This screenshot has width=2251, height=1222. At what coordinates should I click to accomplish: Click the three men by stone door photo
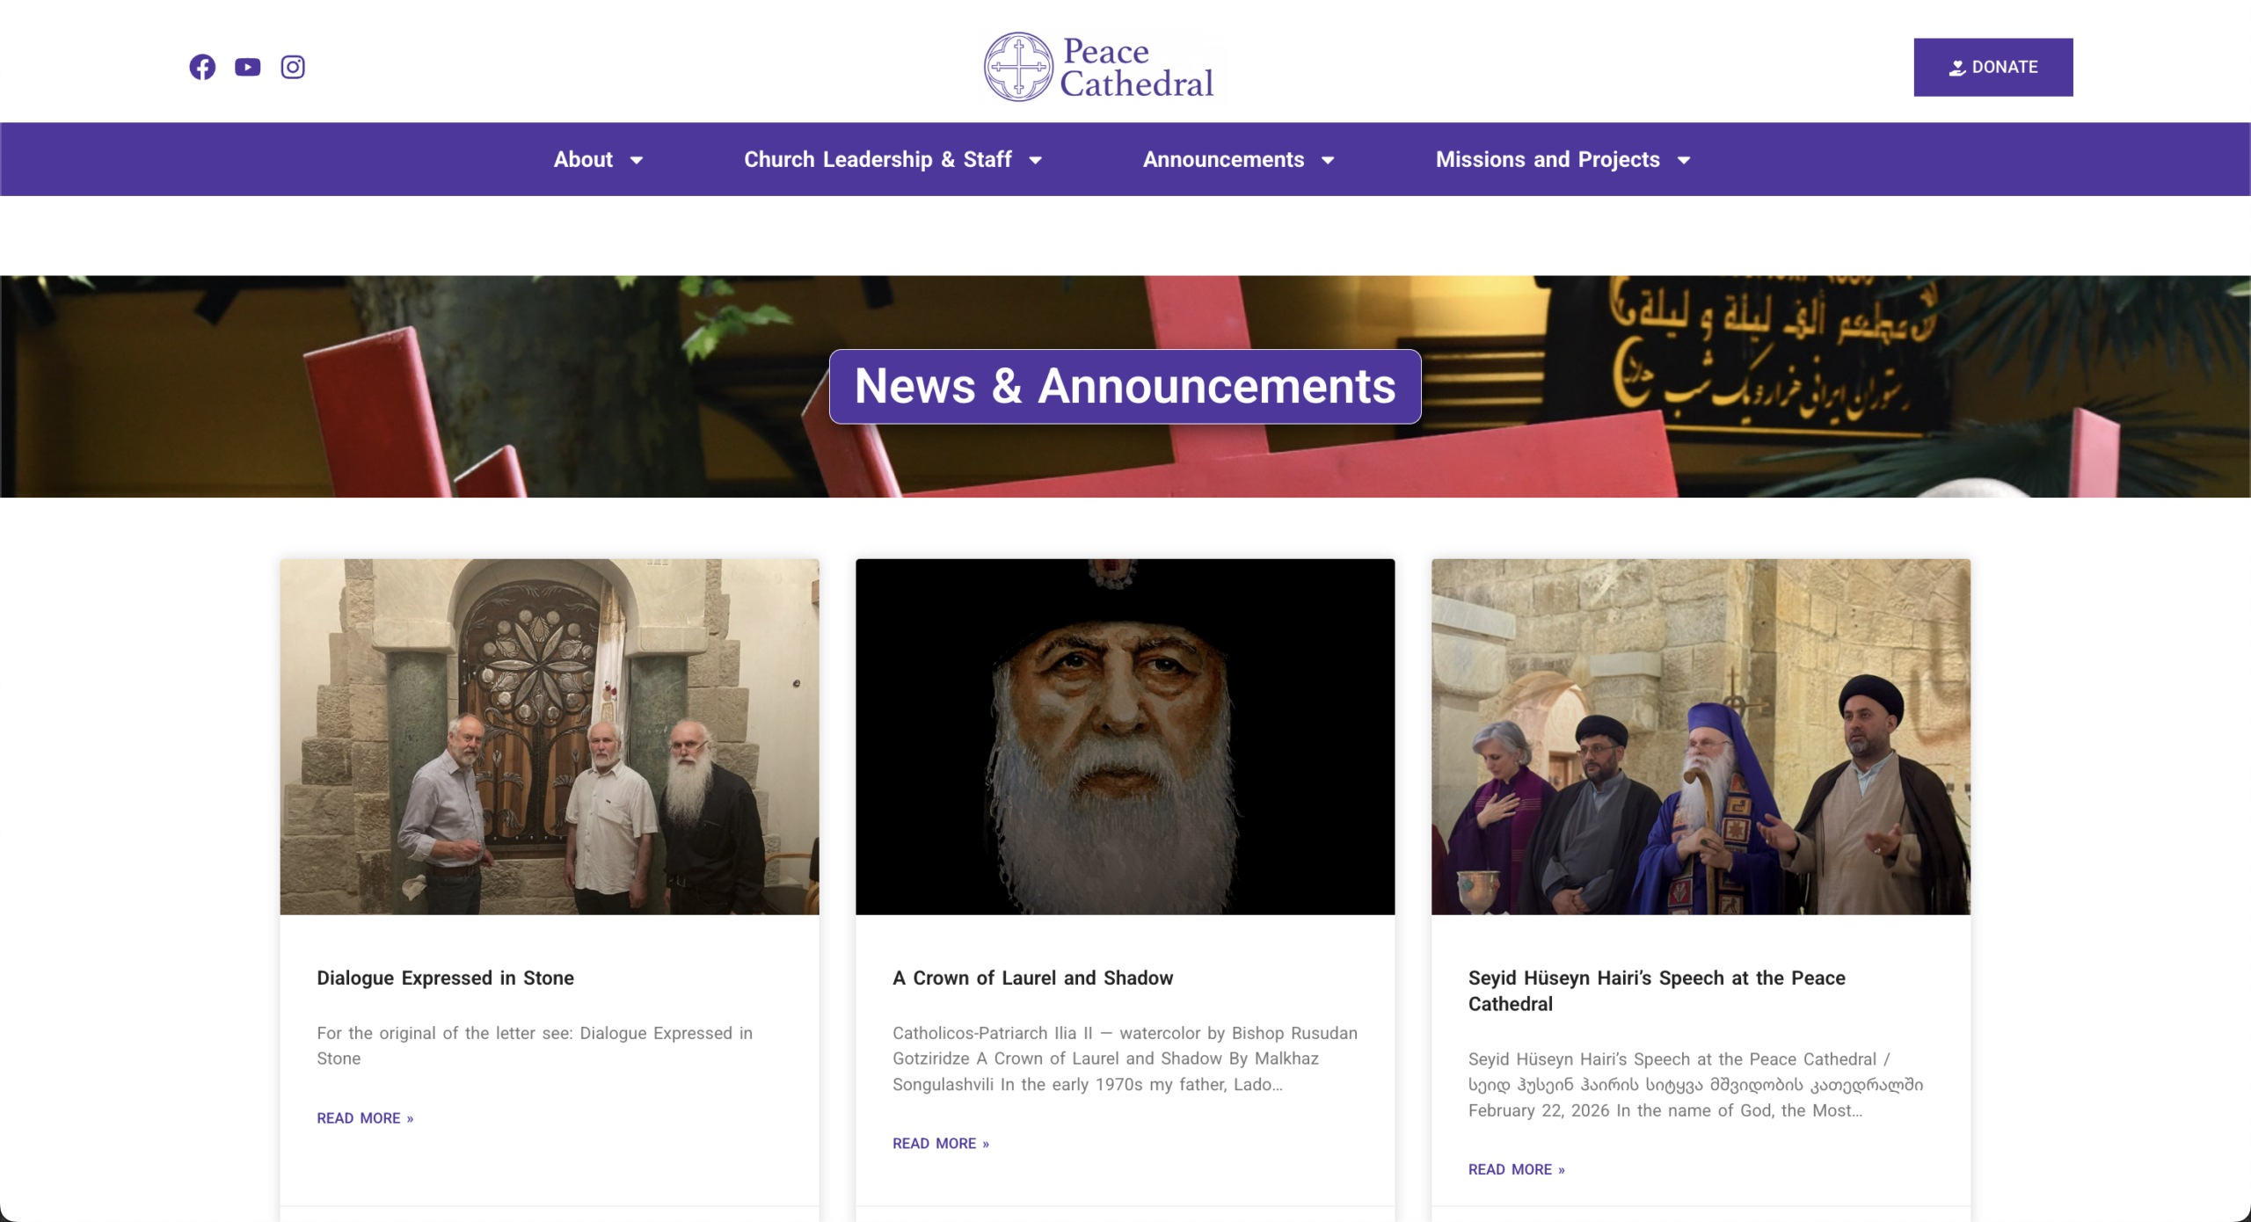550,737
